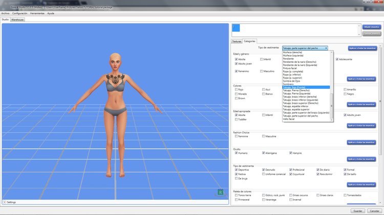Expand the Settings chevron below the viewport

tap(5, 202)
